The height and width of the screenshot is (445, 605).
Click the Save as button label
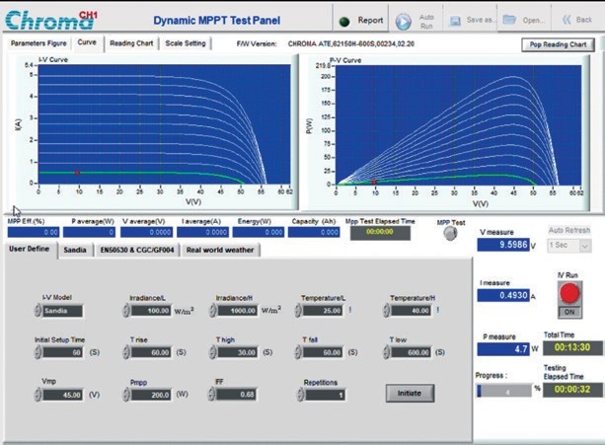click(480, 20)
